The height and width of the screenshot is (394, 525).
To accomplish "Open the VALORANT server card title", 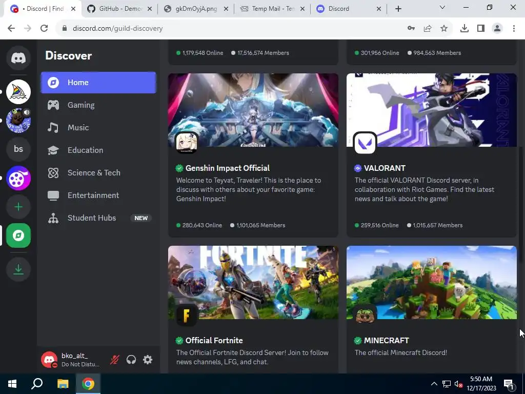I will 385,168.
